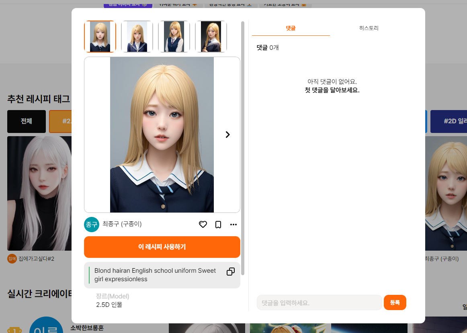Click the prompt text Blond hairan English school uniform
This screenshot has width=467, height=333.
[155, 275]
